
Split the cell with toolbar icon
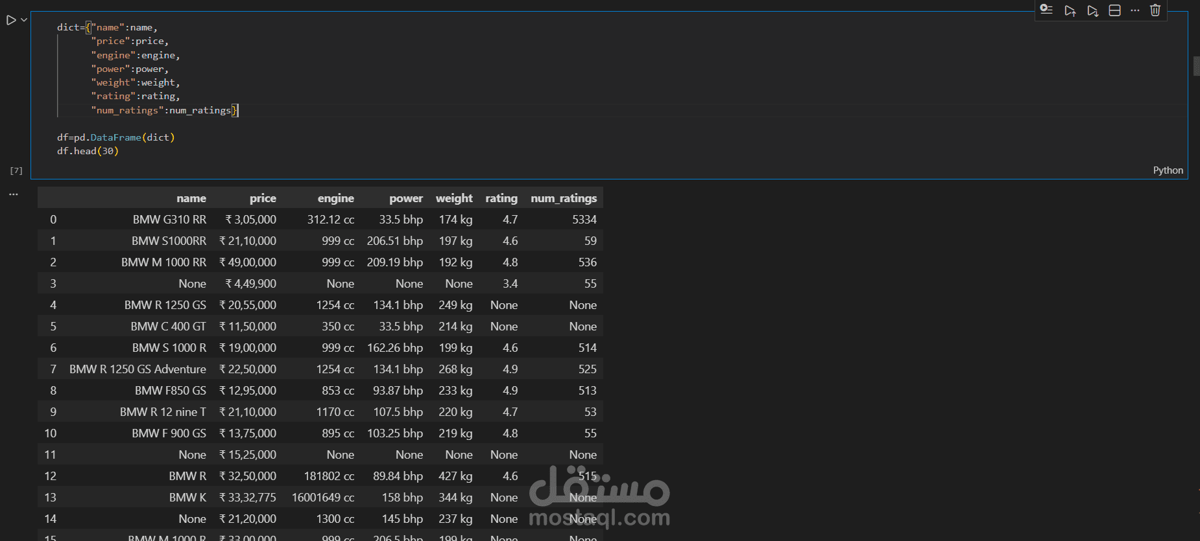tap(1114, 10)
